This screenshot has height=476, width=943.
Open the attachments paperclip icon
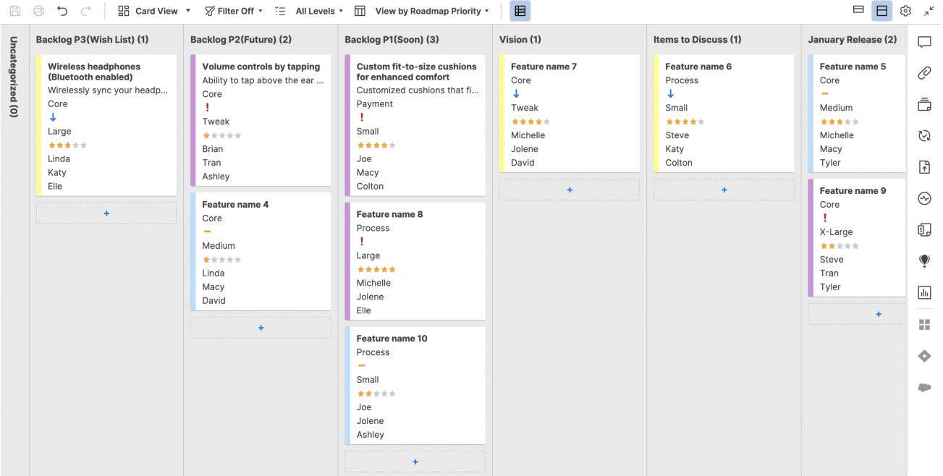924,73
